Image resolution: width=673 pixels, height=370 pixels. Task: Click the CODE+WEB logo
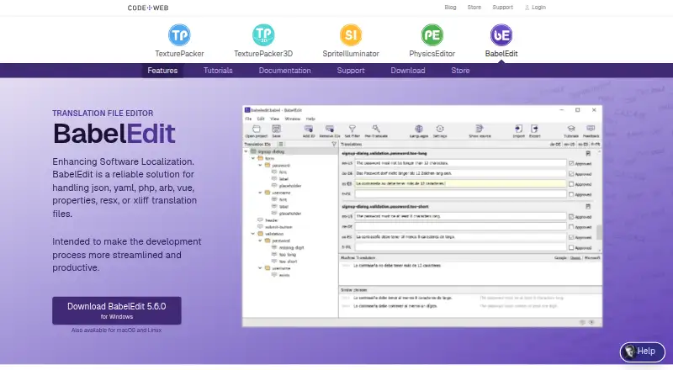tap(148, 8)
